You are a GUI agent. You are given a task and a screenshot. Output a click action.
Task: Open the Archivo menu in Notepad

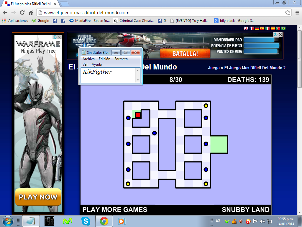tap(88, 59)
